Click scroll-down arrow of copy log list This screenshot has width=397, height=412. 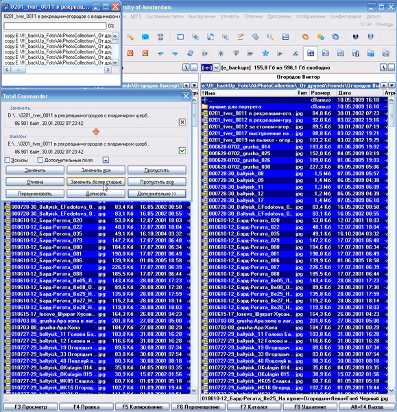click(115, 62)
